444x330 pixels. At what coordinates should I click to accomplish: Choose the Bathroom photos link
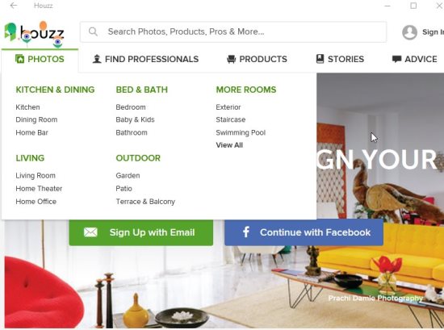(x=132, y=132)
